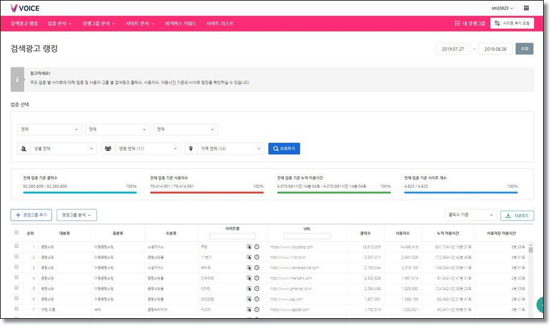
Task: Open 검색광고 랭킹 in the pink nav bar
Action: (24, 23)
